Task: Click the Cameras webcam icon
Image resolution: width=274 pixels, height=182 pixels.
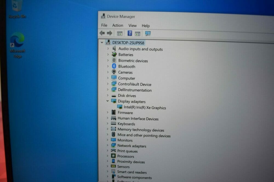Action: [114, 72]
